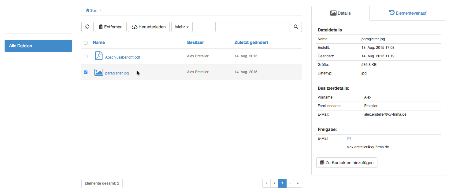Viewport: 460px width, 191px height.
Task: Click the image icon for paragleiter.jpg
Action: [x=98, y=72]
